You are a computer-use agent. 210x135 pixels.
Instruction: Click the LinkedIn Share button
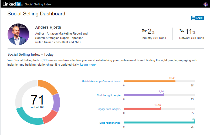198,18
